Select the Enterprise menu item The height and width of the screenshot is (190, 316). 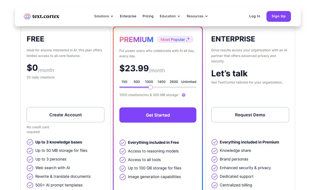pyautogui.click(x=128, y=16)
